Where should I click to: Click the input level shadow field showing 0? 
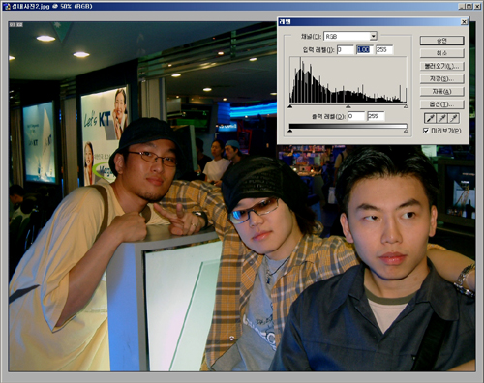tap(346, 49)
